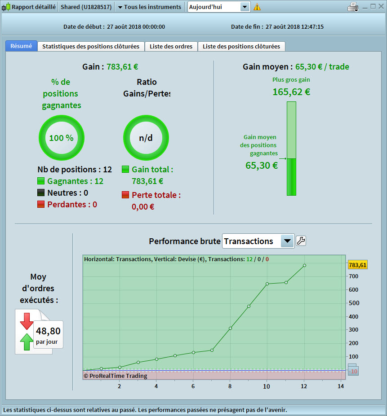
Task: Minimize the report window
Action: 365,8
